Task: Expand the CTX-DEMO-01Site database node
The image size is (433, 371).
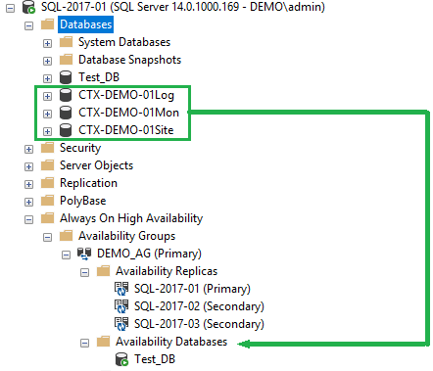Action: 47,131
